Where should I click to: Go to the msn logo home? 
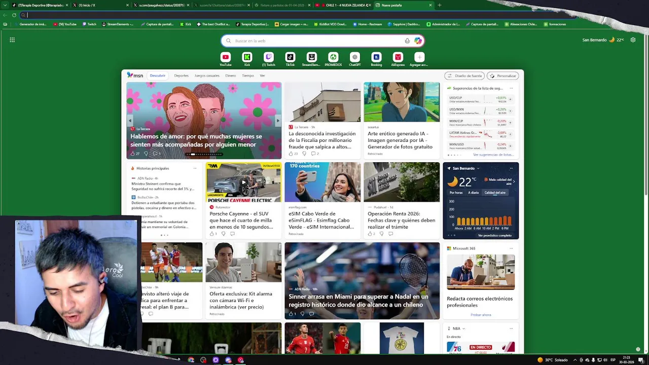pos(135,76)
